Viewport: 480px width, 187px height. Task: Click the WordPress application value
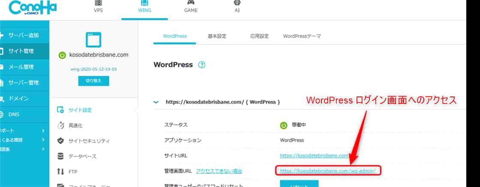coord(292,140)
